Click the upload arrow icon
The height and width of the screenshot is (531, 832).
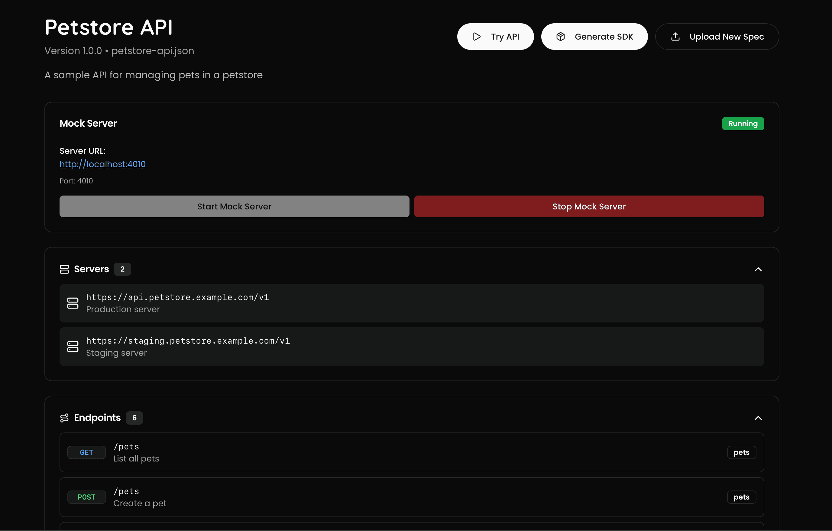coord(675,37)
